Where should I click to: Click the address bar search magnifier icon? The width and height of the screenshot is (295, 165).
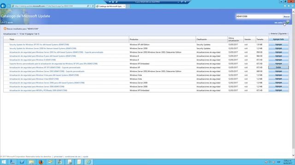pos(88,6)
